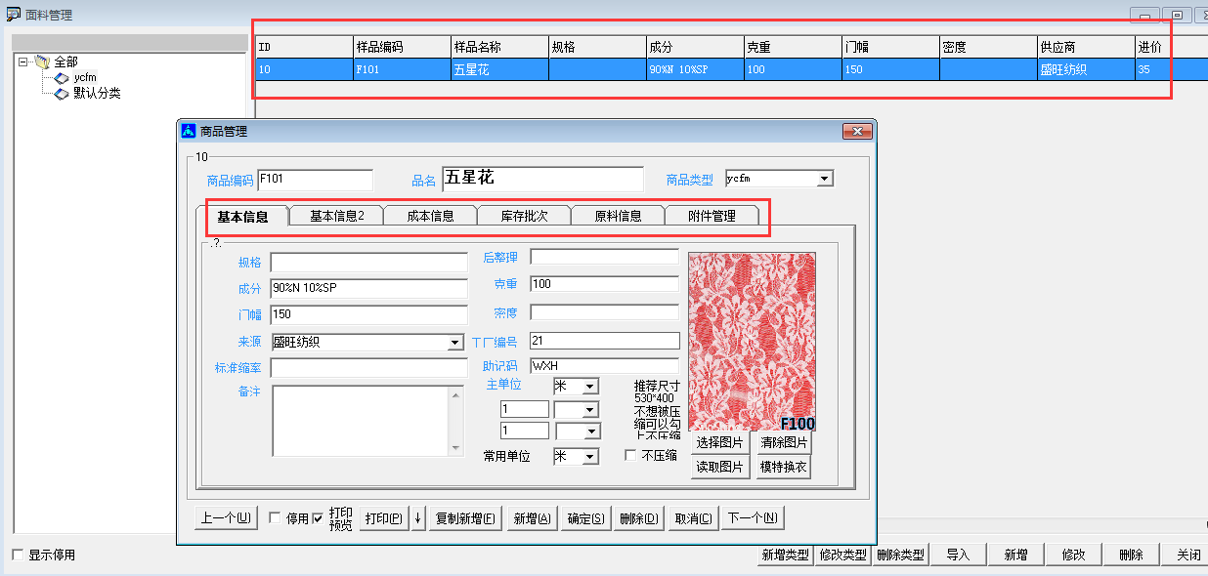Viewport: 1208px width, 576px height.
Task: Click 修改类型 in the main window
Action: pos(843,555)
